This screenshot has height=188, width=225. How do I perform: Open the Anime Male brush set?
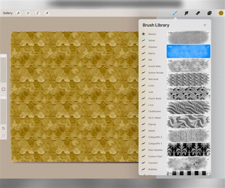tap(154, 66)
